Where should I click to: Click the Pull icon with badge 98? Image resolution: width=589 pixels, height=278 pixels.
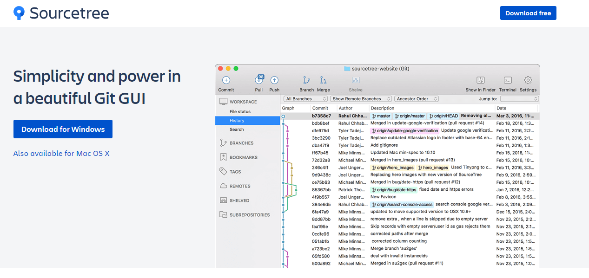tap(259, 80)
